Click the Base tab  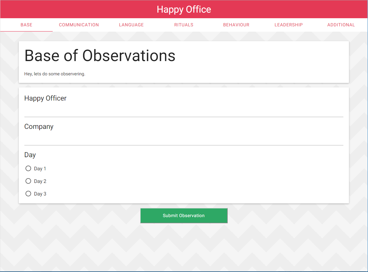click(26, 25)
